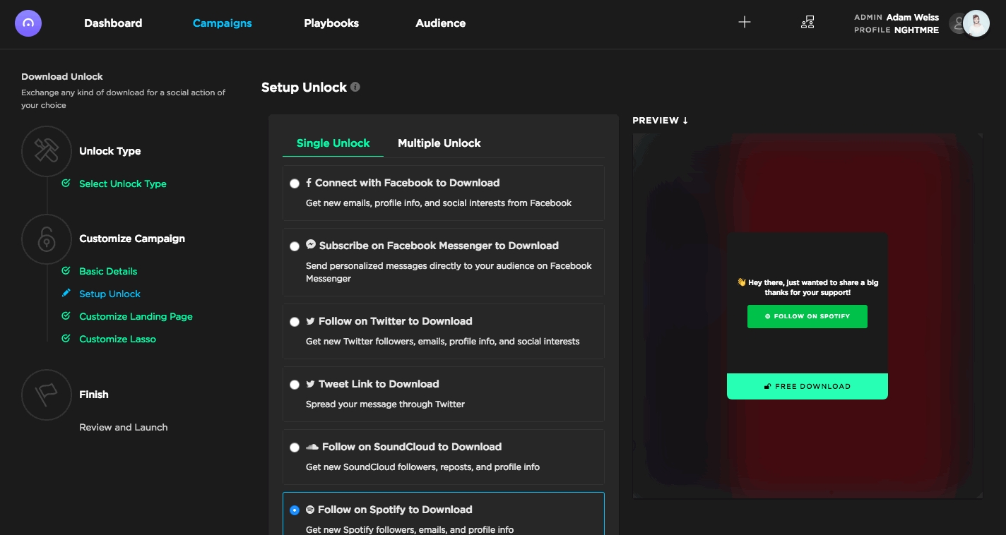This screenshot has width=1006, height=535.
Task: Click the purple app logo icon
Action: pos(28,23)
